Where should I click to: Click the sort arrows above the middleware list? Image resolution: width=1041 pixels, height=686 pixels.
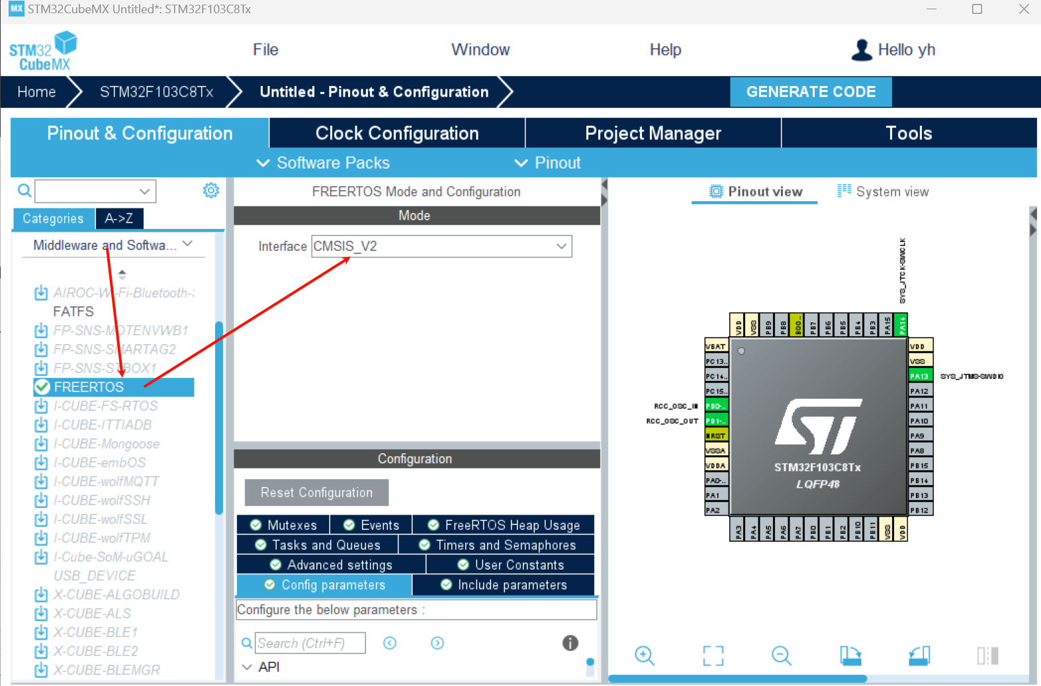[122, 274]
